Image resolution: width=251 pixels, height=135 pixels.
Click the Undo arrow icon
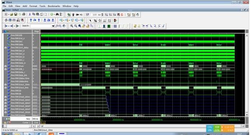coord(42,14)
